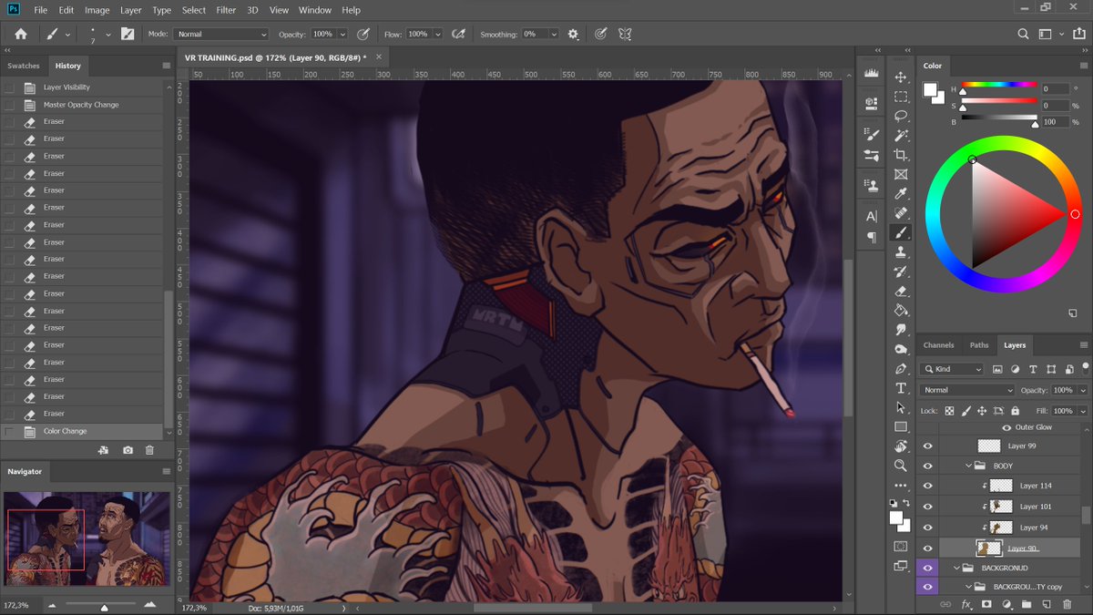Select the Healing Brush tool
The image size is (1093, 615).
(901, 213)
